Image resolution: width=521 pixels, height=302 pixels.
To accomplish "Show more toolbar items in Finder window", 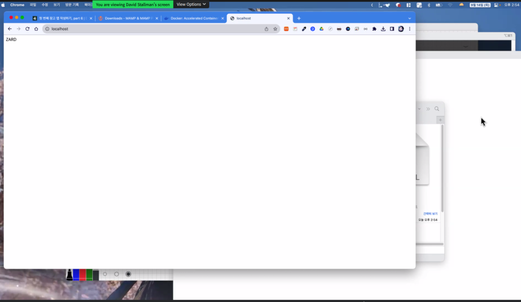I will tap(428, 109).
